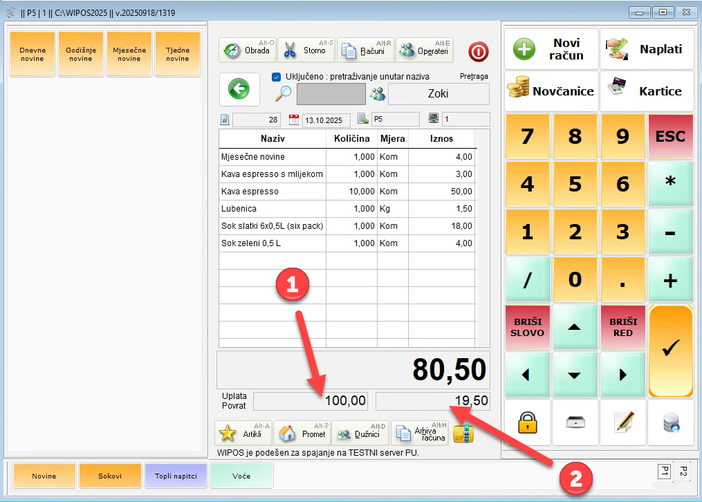Uncheck search within name checkbox

(x=277, y=77)
